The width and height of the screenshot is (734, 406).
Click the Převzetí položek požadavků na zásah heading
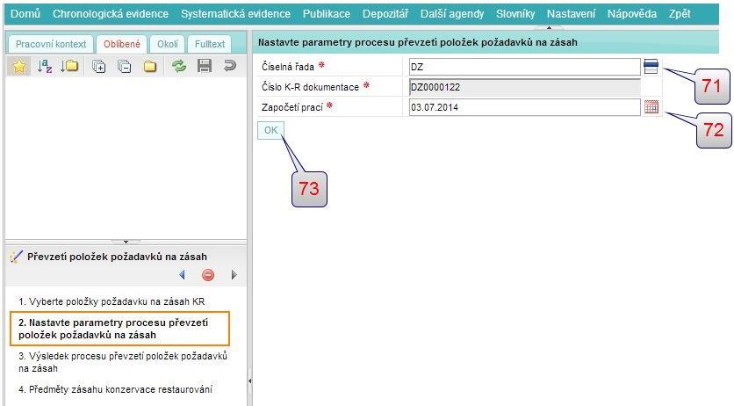click(x=117, y=257)
